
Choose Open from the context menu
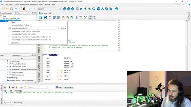click(x=38, y=22)
